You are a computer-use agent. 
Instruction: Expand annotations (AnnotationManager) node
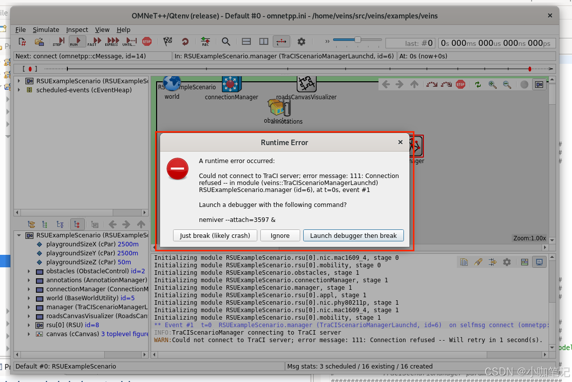[29, 280]
